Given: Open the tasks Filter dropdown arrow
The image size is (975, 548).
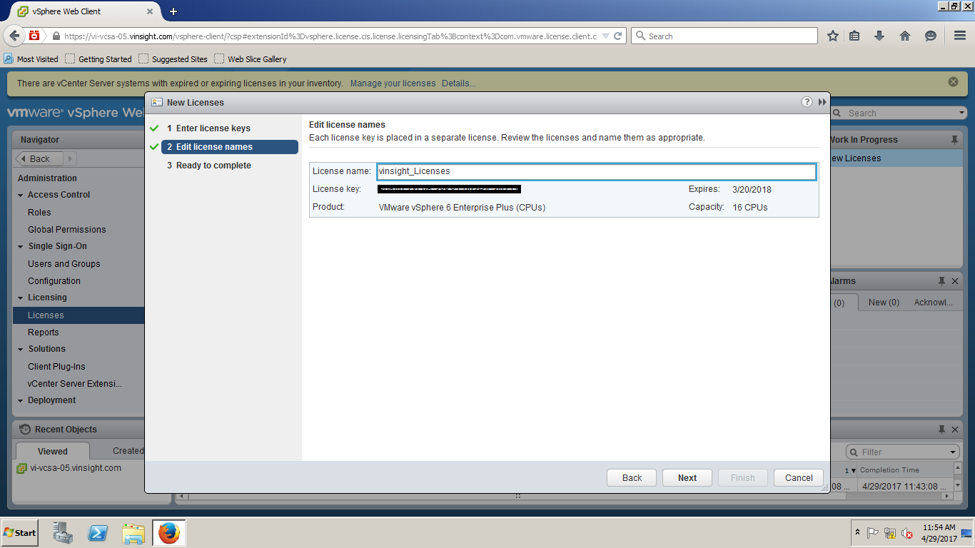Looking at the screenshot, I should [x=954, y=452].
